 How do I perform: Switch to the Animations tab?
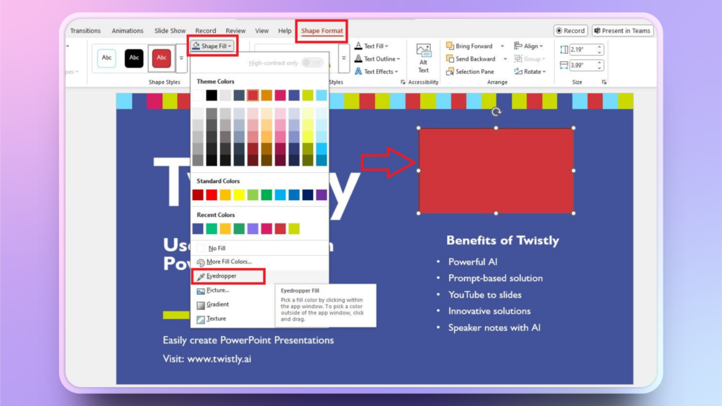pyautogui.click(x=128, y=31)
